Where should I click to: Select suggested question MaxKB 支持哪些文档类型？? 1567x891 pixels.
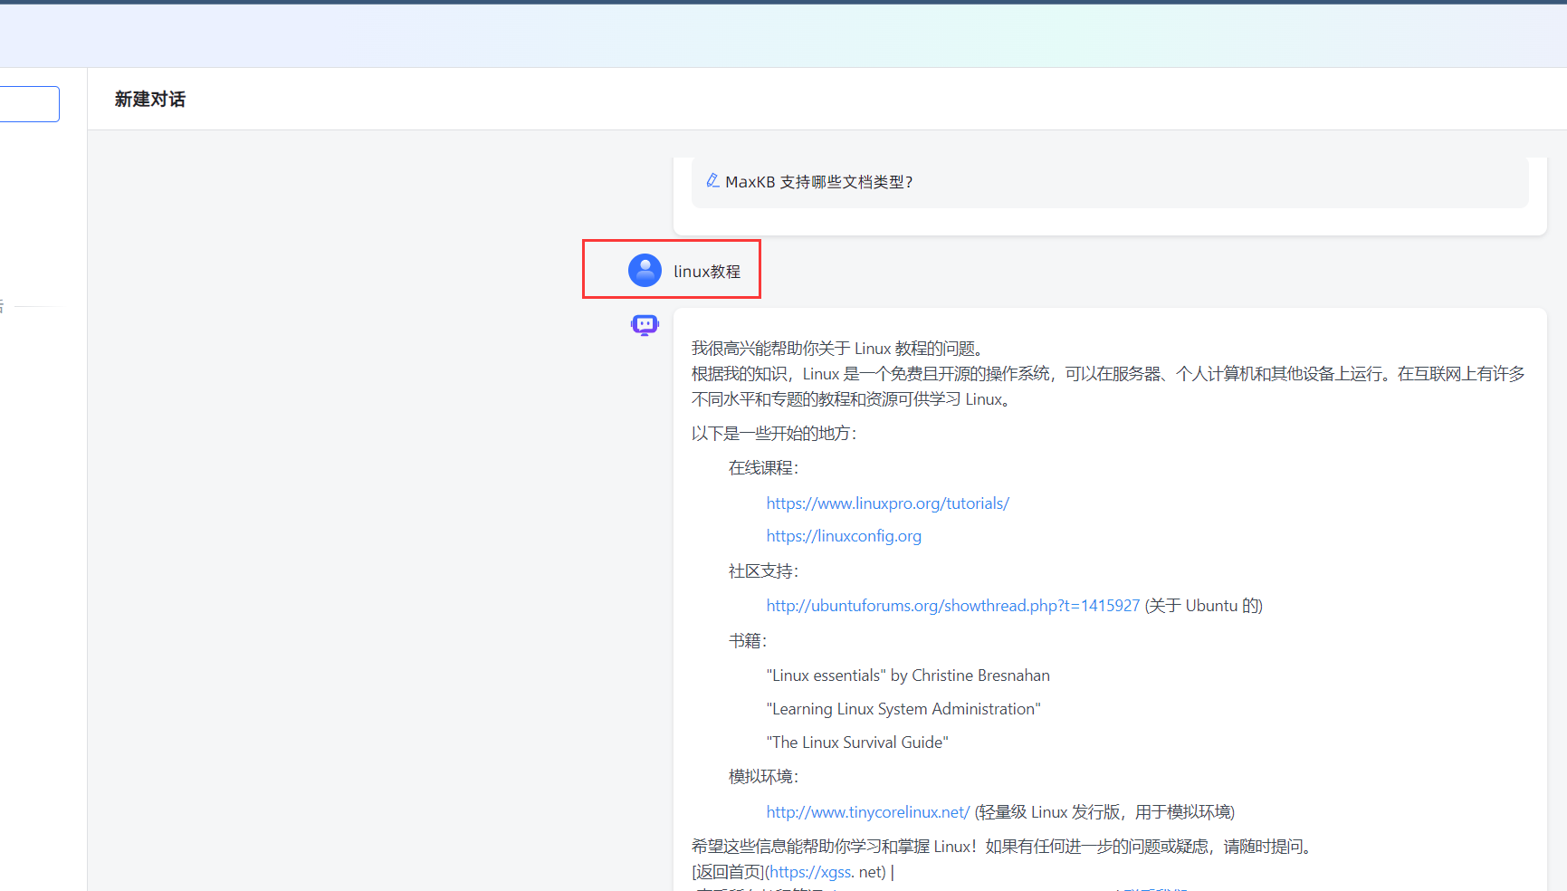point(1110,182)
